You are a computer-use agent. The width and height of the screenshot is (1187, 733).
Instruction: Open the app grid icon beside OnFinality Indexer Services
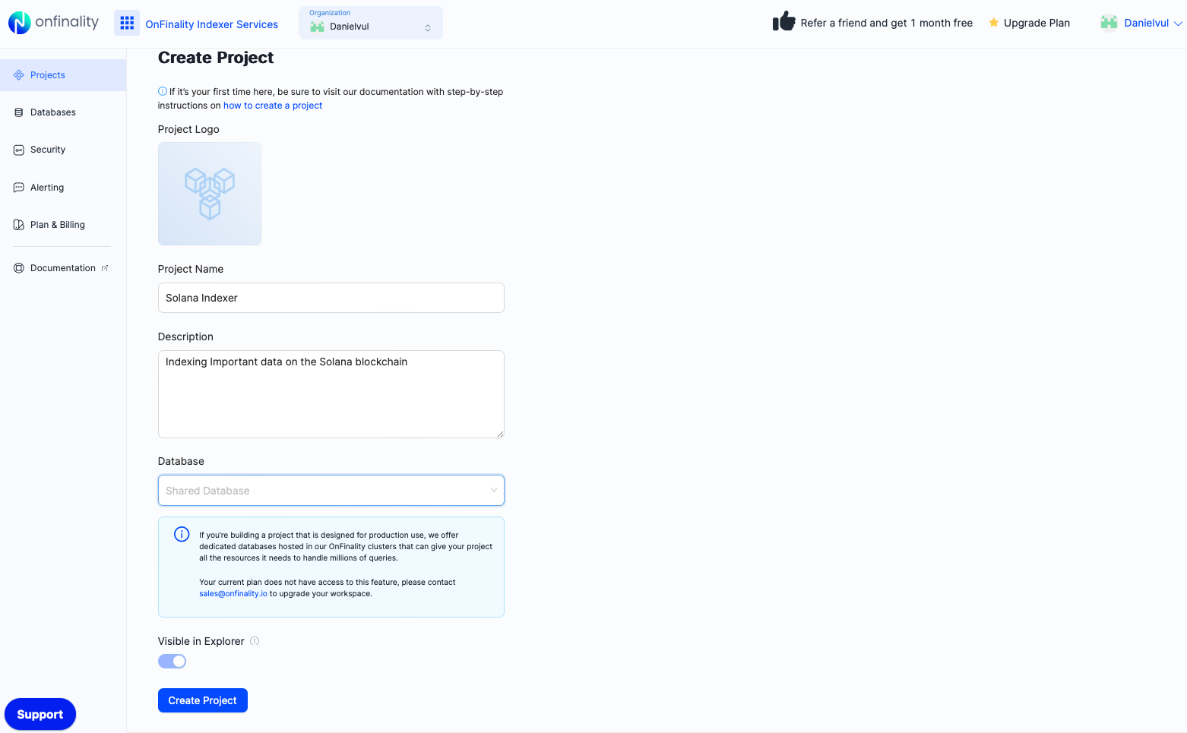pos(127,23)
